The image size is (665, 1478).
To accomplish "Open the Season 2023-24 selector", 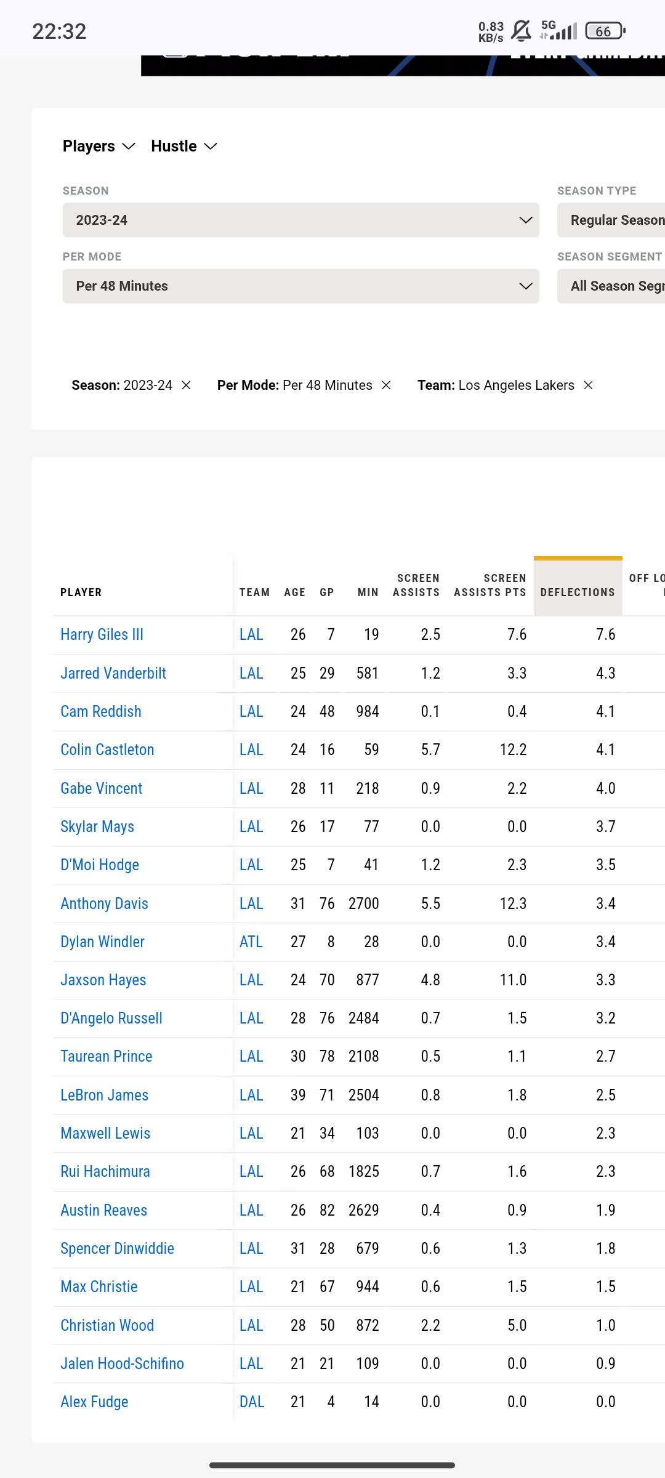I will tap(301, 220).
